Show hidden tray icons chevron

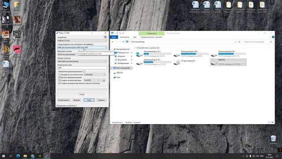(243, 156)
